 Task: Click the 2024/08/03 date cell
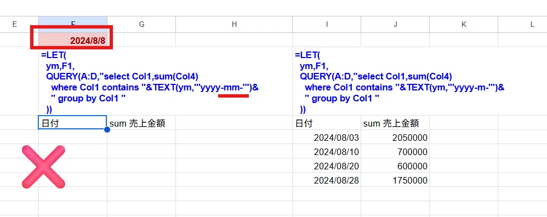pyautogui.click(x=327, y=137)
